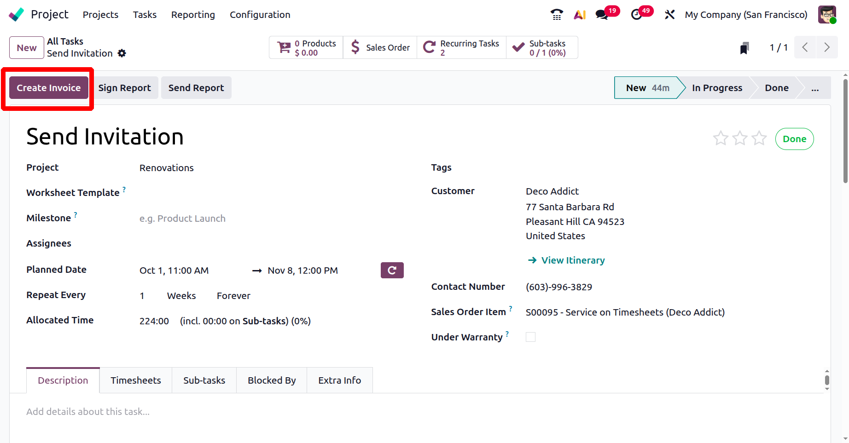Viewport: 849px width, 443px height.
Task: Open the conversations messages icon
Action: [602, 15]
